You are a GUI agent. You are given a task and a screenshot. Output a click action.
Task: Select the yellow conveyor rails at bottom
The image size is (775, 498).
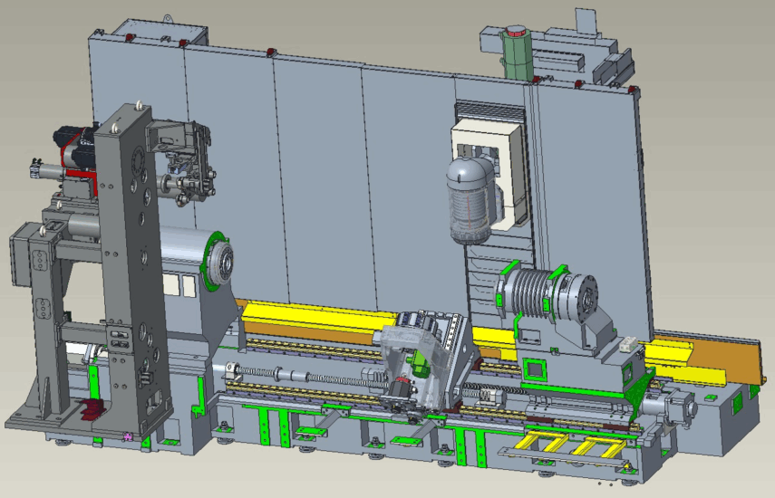(x=562, y=444)
